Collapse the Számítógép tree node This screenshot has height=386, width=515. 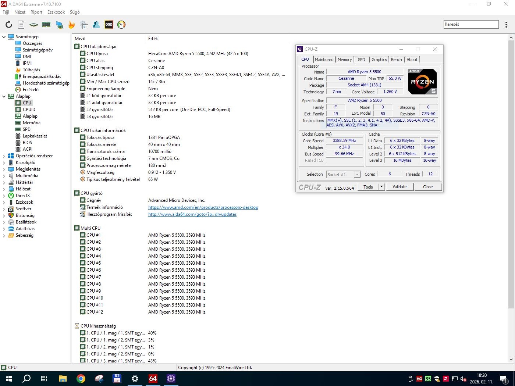click(x=4, y=37)
